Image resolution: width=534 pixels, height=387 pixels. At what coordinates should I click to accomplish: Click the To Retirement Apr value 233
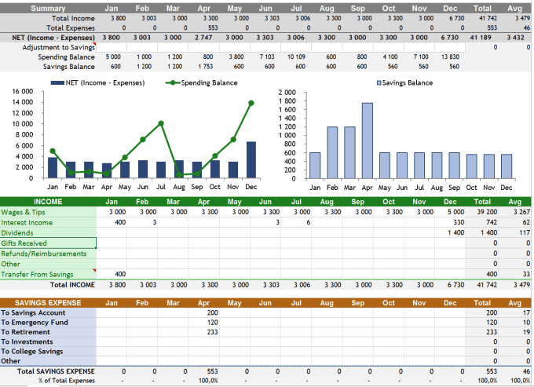coord(213,332)
